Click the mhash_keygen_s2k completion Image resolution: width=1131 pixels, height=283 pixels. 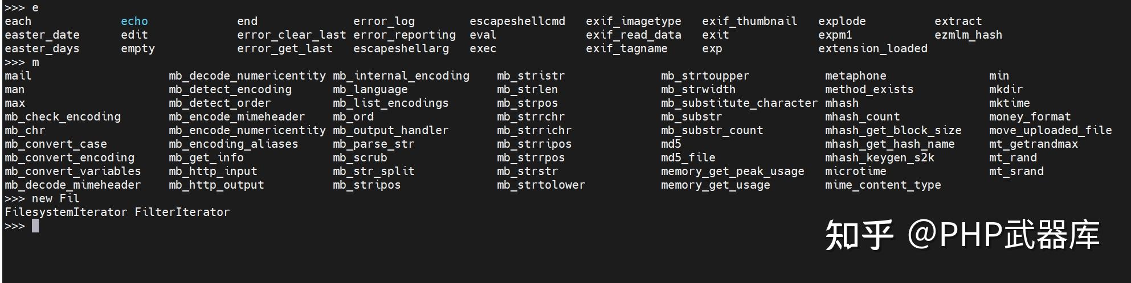(879, 158)
